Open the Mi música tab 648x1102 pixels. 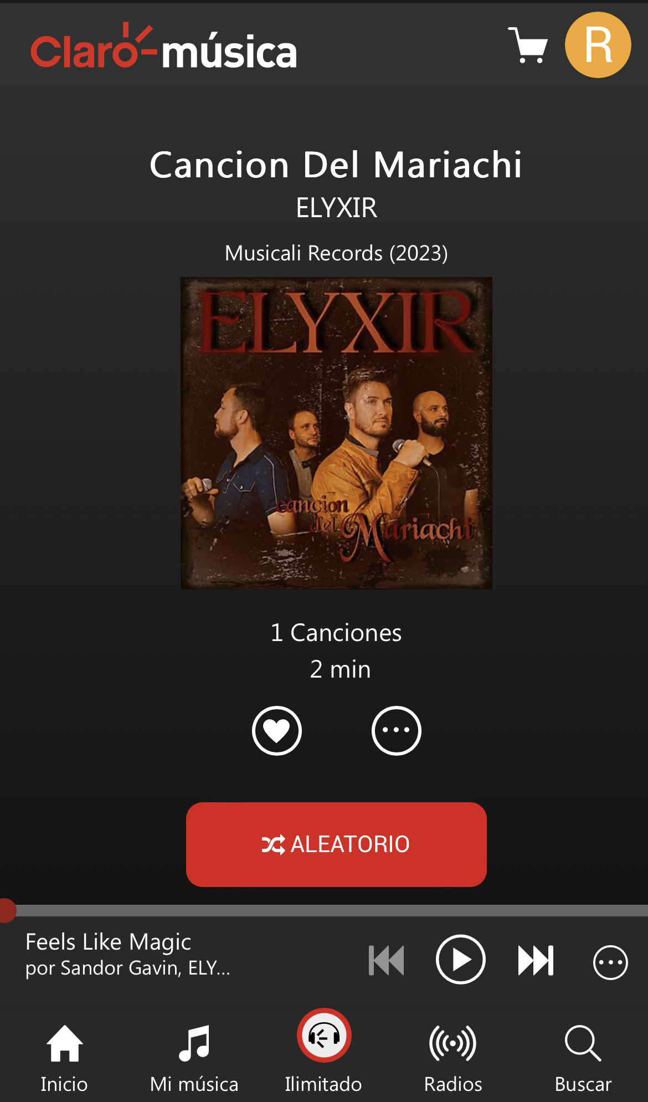(194, 1058)
